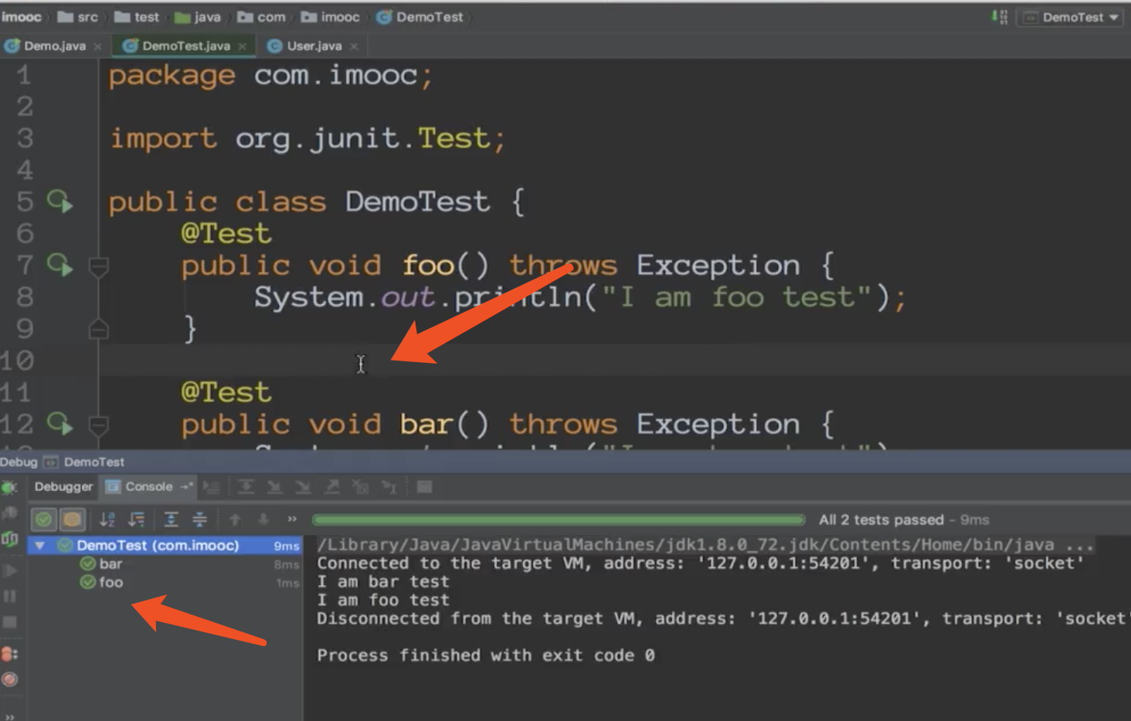Screen dimensions: 1131x721
Task: Click the run gutter icon beside class DemoTest
Action: (59, 201)
